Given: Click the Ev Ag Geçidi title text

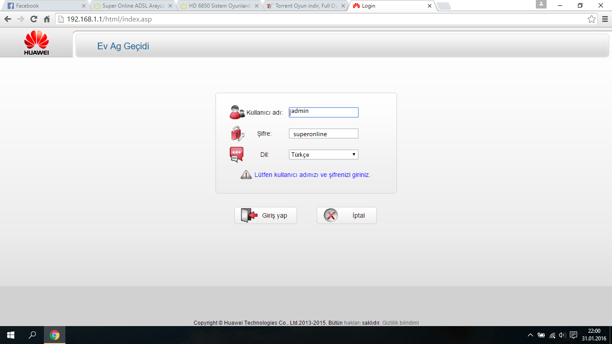Looking at the screenshot, I should pos(123,46).
